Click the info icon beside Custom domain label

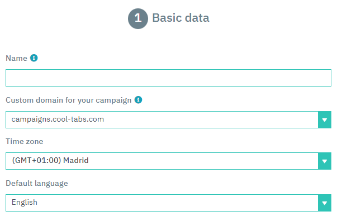[138, 100]
